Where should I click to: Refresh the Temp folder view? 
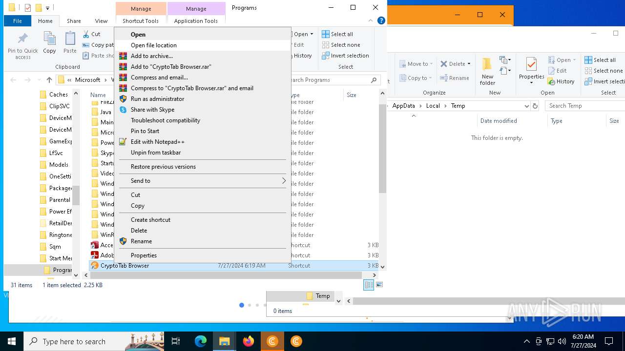click(x=535, y=106)
